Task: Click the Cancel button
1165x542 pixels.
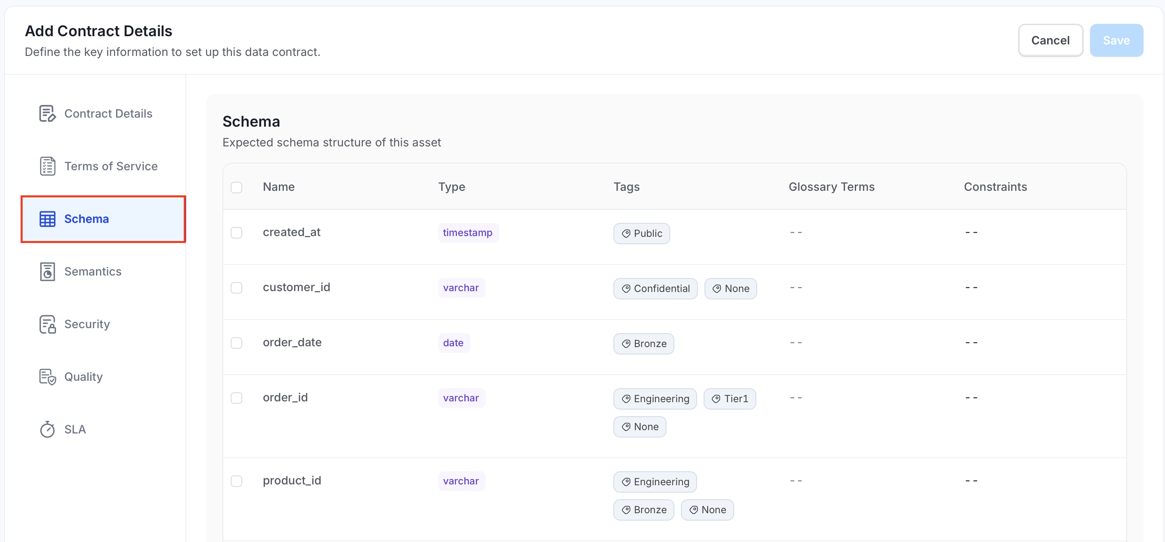Action: [1050, 40]
